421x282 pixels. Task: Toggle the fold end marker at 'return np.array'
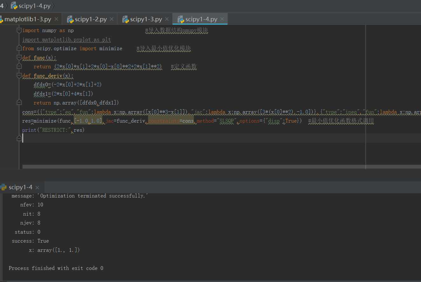pyautogui.click(x=19, y=103)
